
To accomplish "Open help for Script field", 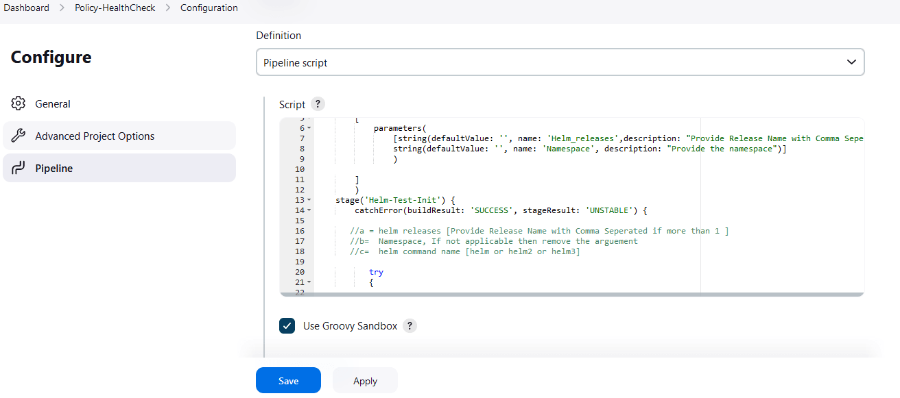I will pos(318,104).
